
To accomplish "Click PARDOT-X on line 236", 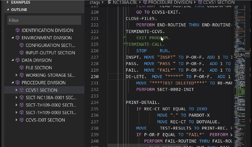I will tap(199, 115).
